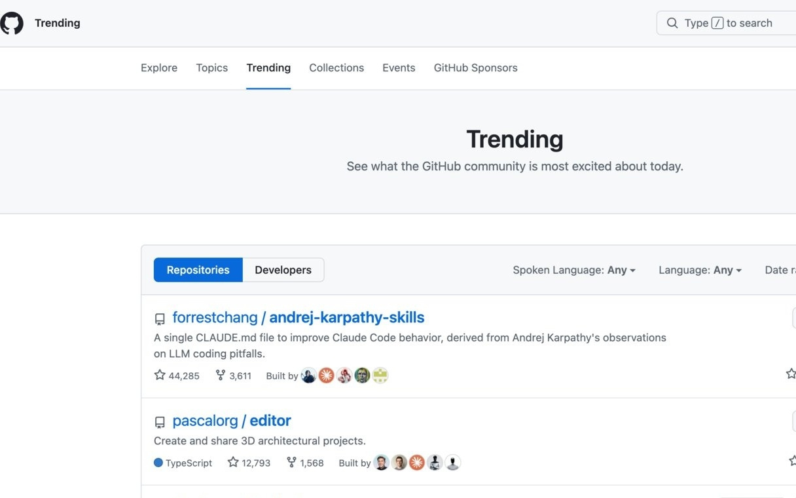The height and width of the screenshot is (498, 796).
Task: Go to the Explore tab
Action: tap(159, 67)
